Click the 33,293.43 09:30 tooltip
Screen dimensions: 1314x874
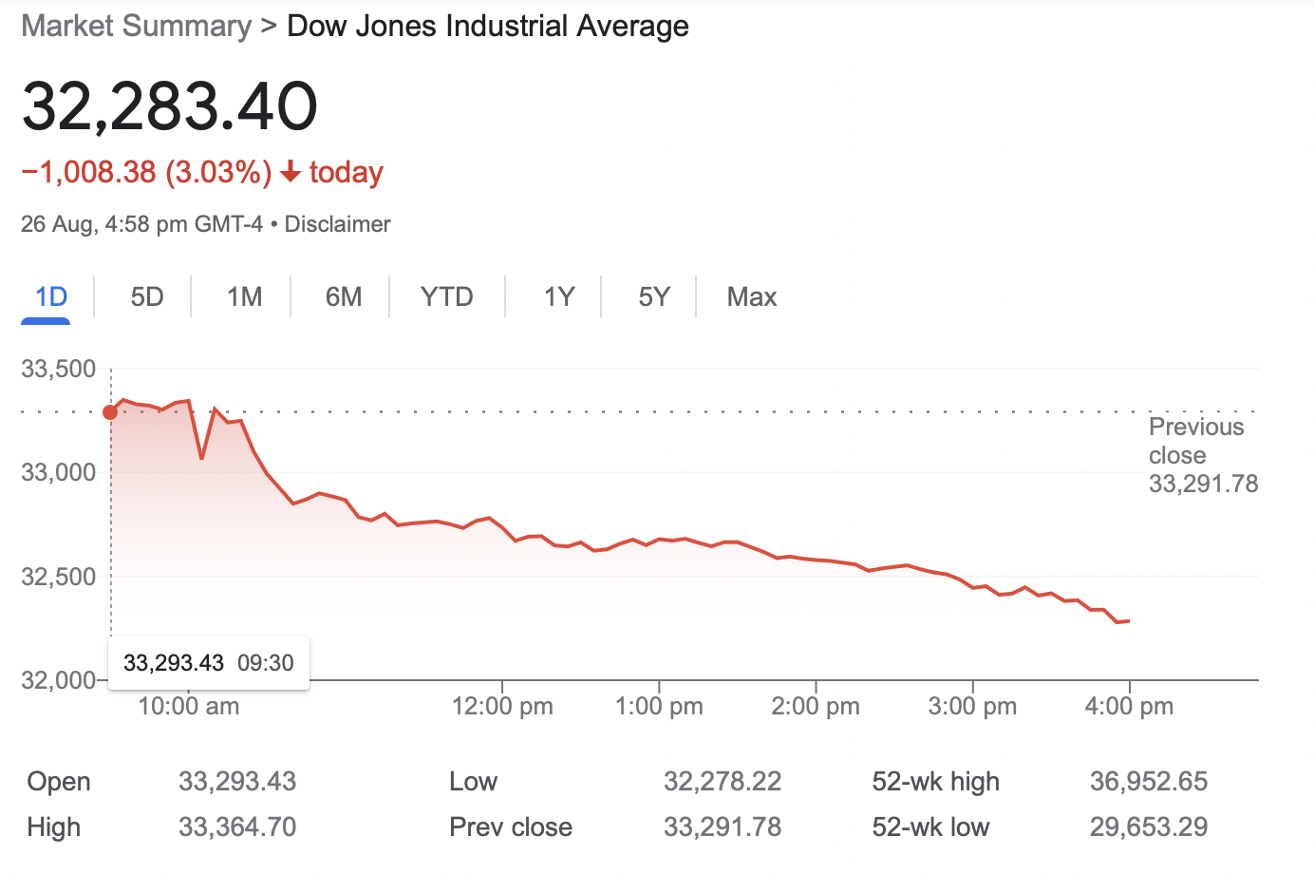[209, 663]
